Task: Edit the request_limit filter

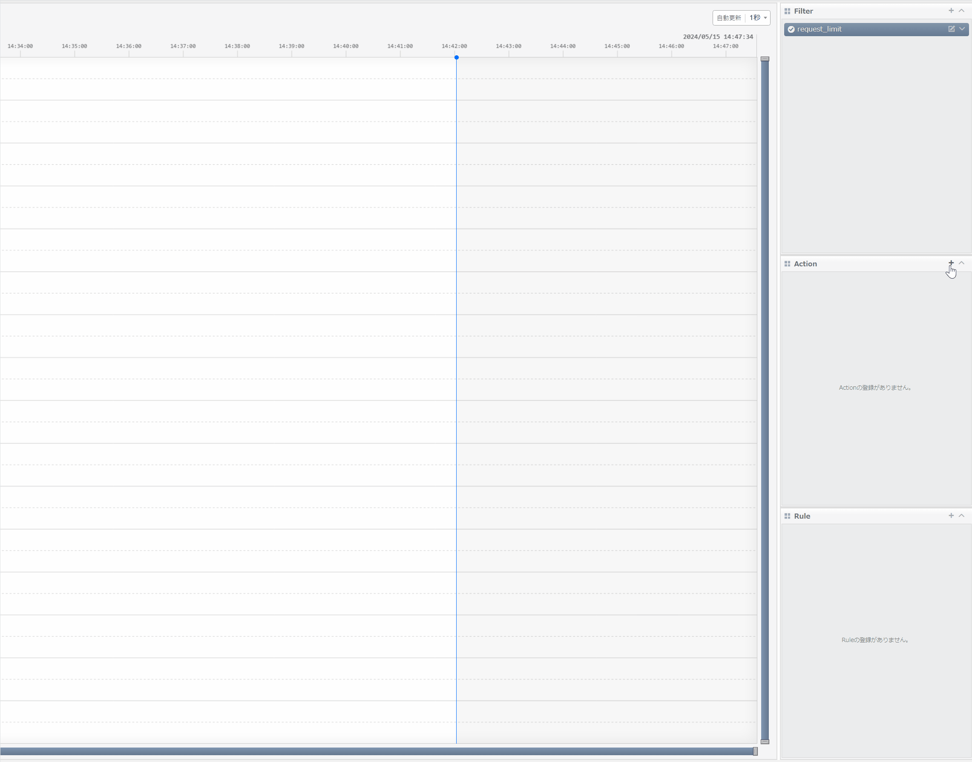Action: (952, 29)
